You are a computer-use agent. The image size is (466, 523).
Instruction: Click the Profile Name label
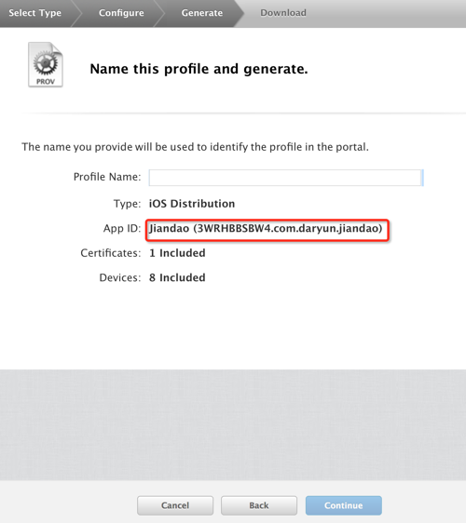click(x=107, y=177)
